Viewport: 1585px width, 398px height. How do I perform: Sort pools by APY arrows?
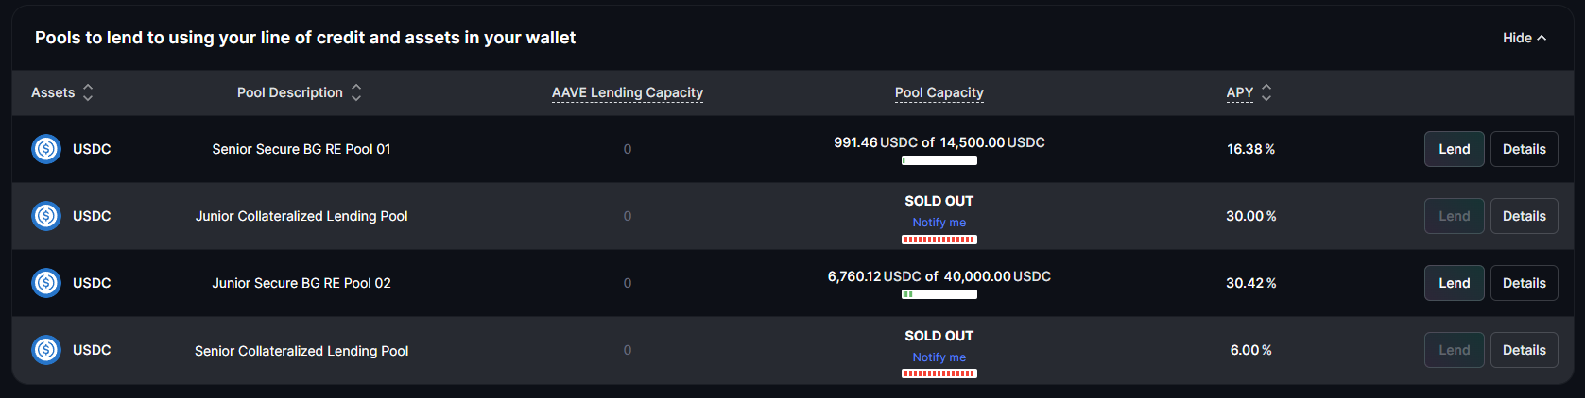tap(1266, 92)
